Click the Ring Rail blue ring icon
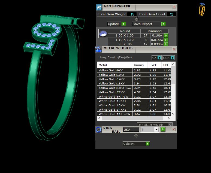This screenshot has height=173, width=211. tap(98, 130)
